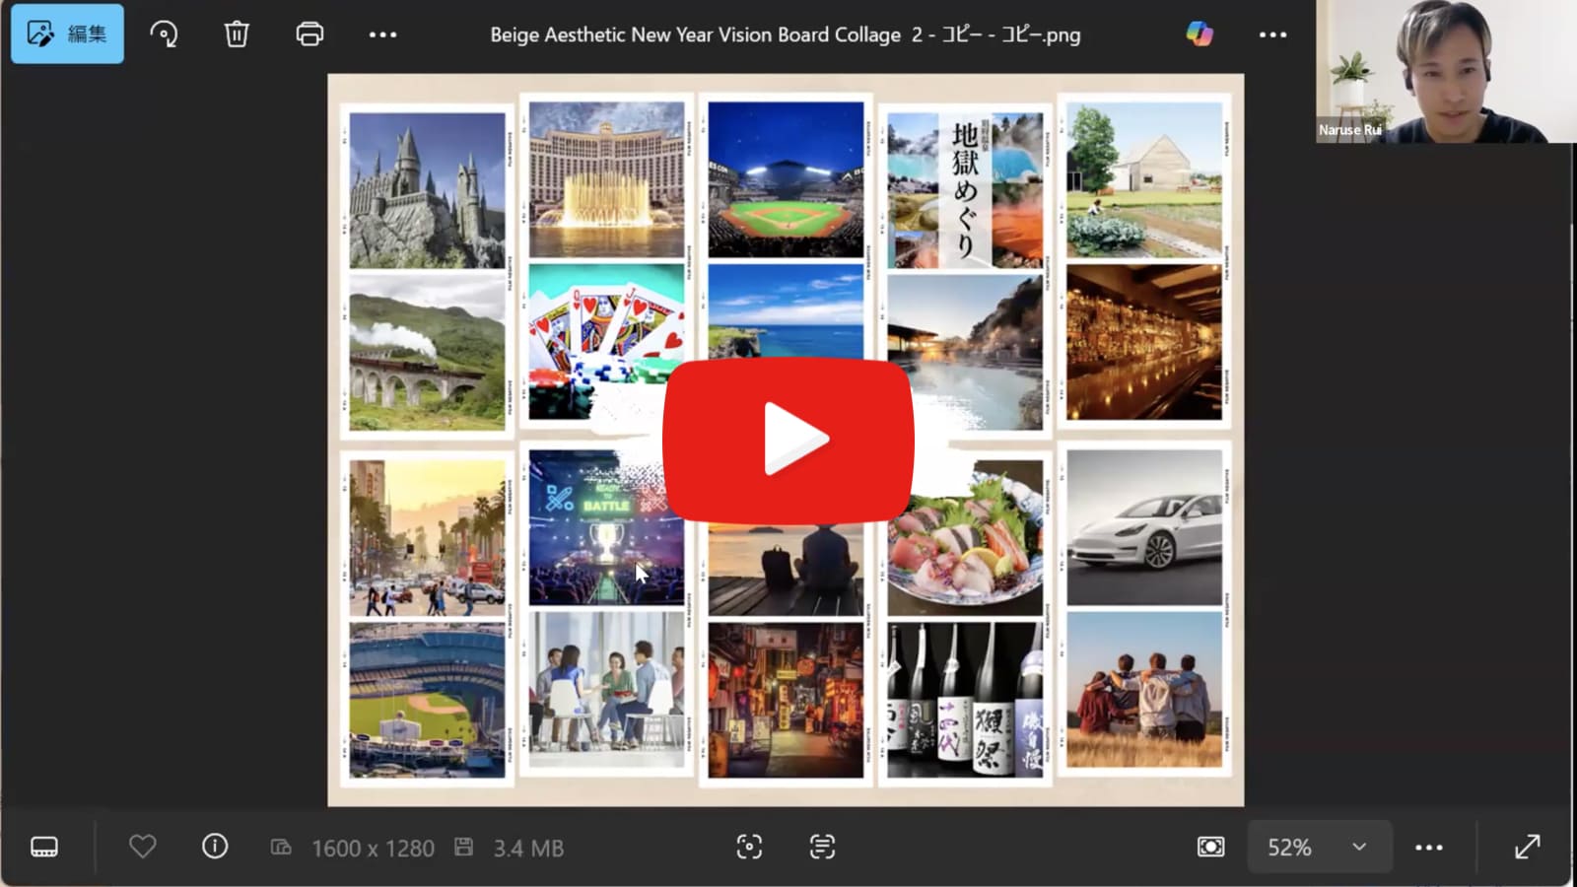Open text recognition scan icon

coord(822,847)
